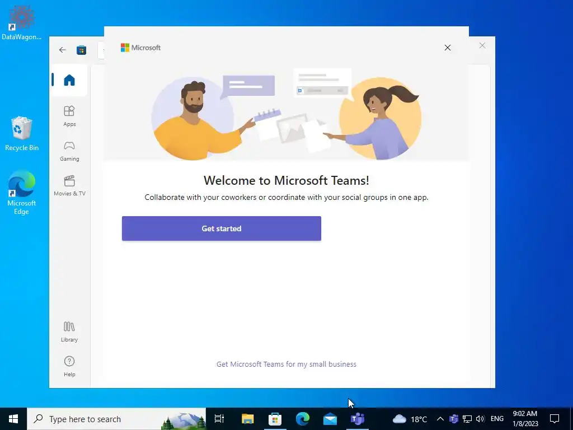Show hidden system tray icons
Image resolution: width=573 pixels, height=430 pixels.
440,419
